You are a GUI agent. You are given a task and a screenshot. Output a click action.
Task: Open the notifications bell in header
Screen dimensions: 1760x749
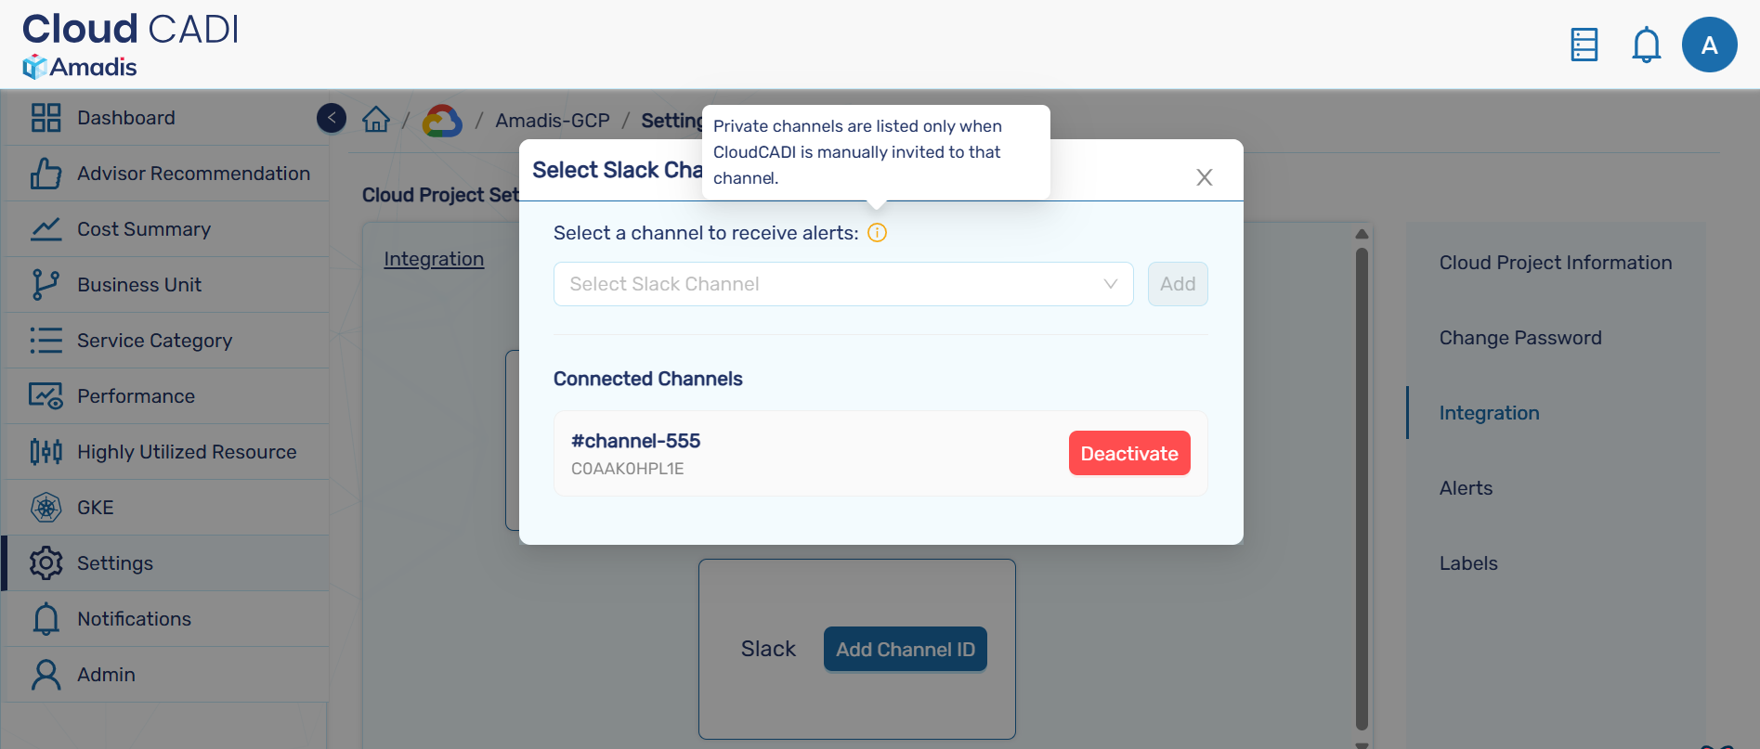point(1646,45)
